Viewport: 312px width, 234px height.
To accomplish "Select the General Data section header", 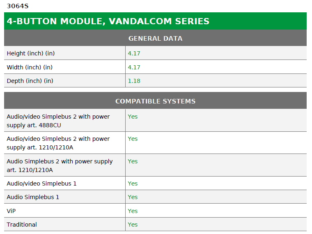I will coord(155,38).
